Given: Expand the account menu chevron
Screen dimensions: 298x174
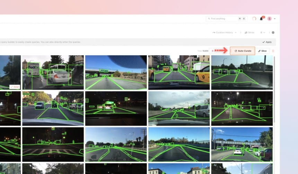Looking at the screenshot, I should (x=275, y=19).
